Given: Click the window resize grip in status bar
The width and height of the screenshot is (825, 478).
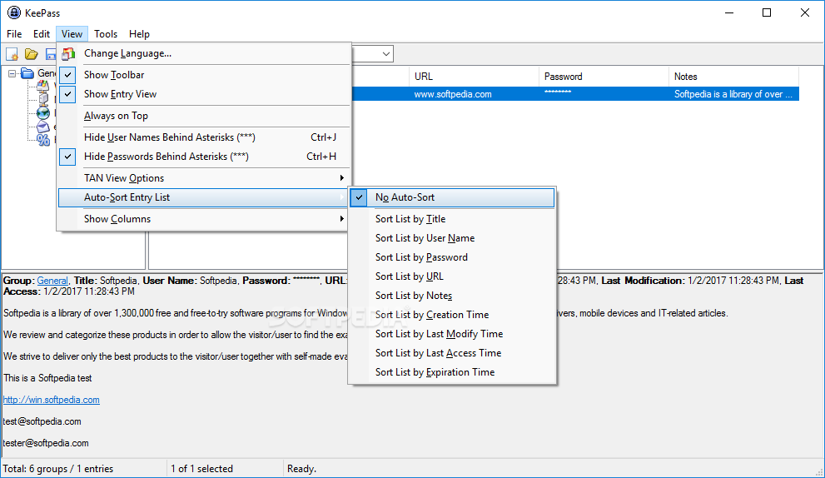Looking at the screenshot, I should [x=818, y=471].
